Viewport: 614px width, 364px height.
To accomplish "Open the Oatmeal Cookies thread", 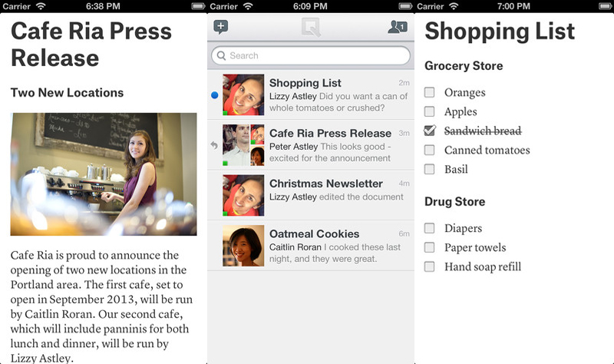I will pos(311,246).
